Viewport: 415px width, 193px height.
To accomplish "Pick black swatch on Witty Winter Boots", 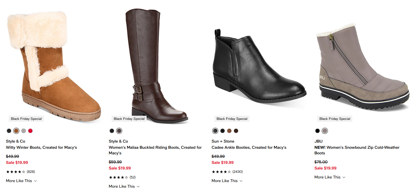I will point(9,131).
